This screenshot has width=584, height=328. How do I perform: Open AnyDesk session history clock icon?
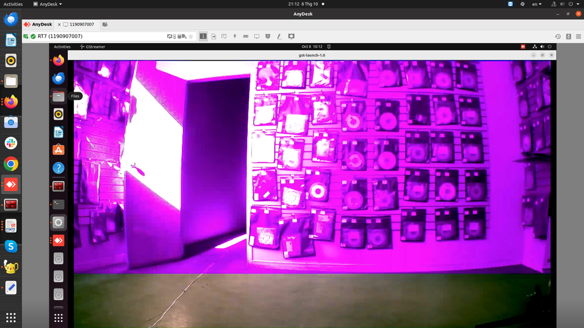click(558, 36)
